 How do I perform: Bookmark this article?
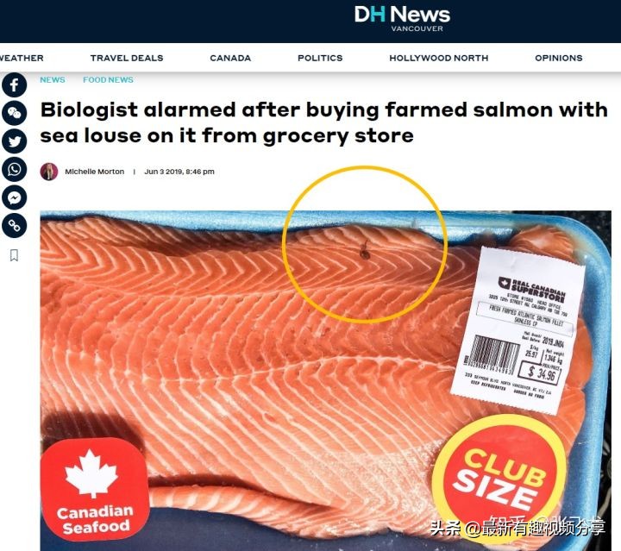click(x=14, y=255)
